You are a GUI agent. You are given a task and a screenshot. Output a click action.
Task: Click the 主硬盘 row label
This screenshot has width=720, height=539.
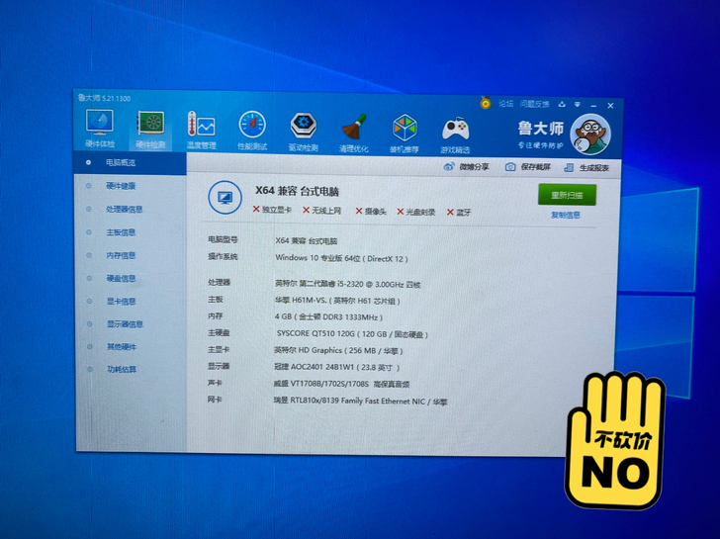pos(219,332)
